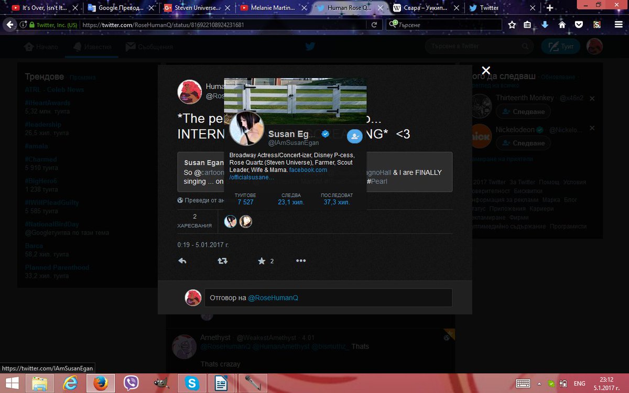Switch to the It's Over, Isn't It YouTube tab
The width and height of the screenshot is (629, 393).
pyautogui.click(x=44, y=8)
